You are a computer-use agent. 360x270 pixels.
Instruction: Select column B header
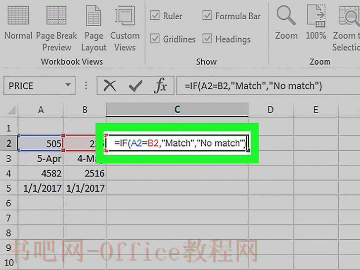point(85,110)
